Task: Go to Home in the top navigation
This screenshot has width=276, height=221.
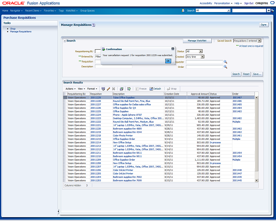Action: click(5, 10)
